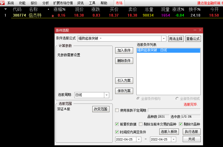Click the 加入条件 button

[124, 50]
